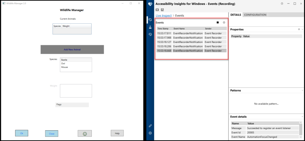Stop the event recording
The height and width of the screenshot is (141, 305).
click(218, 22)
